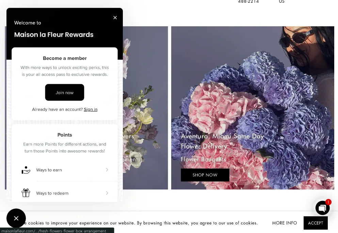
Task: Click the Ways to earn hand icon
Action: pyautogui.click(x=26, y=170)
